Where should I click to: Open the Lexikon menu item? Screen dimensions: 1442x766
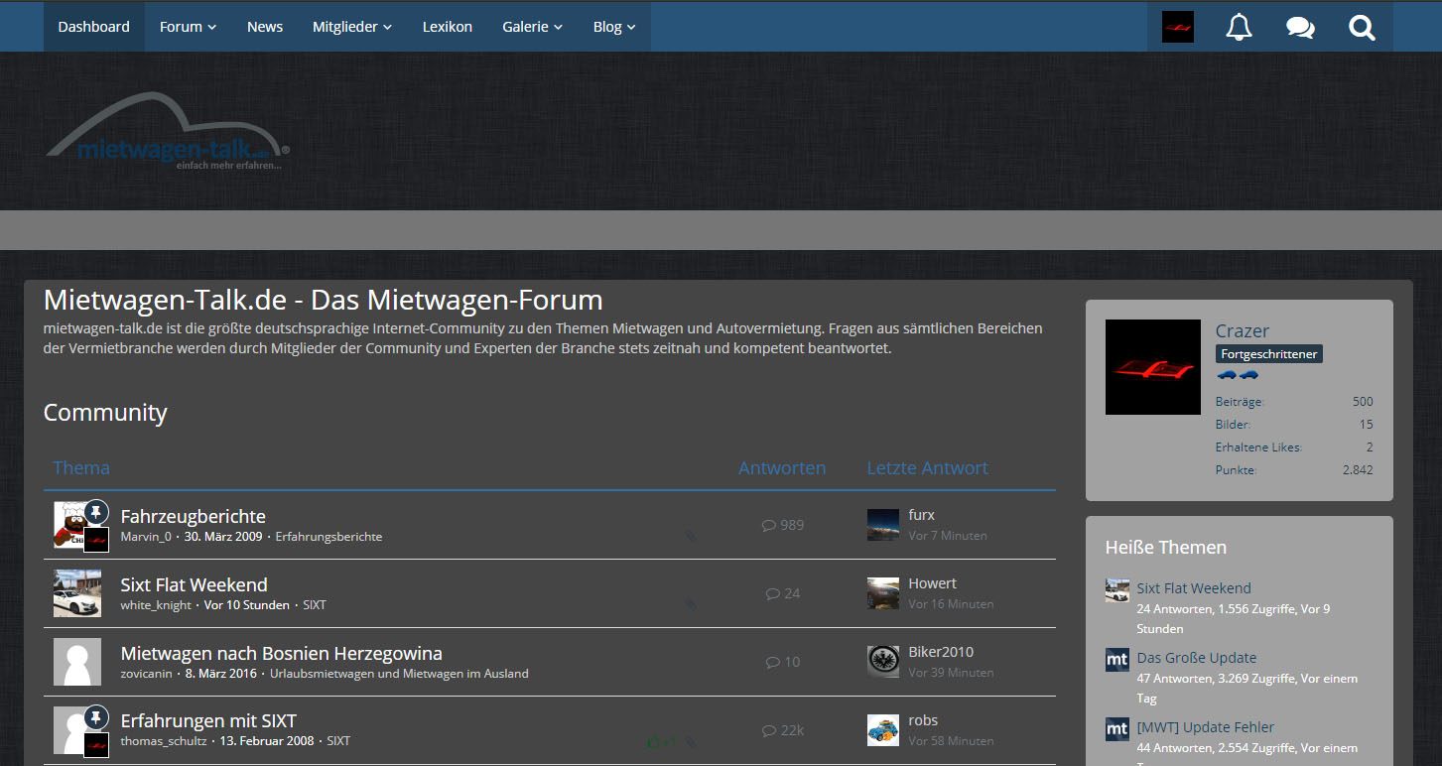[448, 27]
